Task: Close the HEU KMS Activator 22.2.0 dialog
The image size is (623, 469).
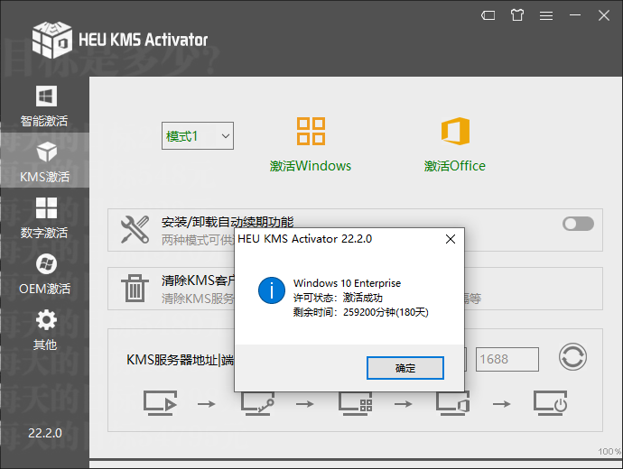Action: [x=450, y=239]
